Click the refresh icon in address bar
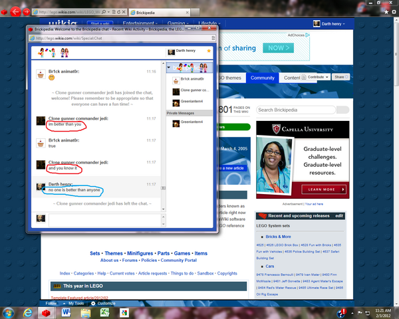 [x=118, y=12]
